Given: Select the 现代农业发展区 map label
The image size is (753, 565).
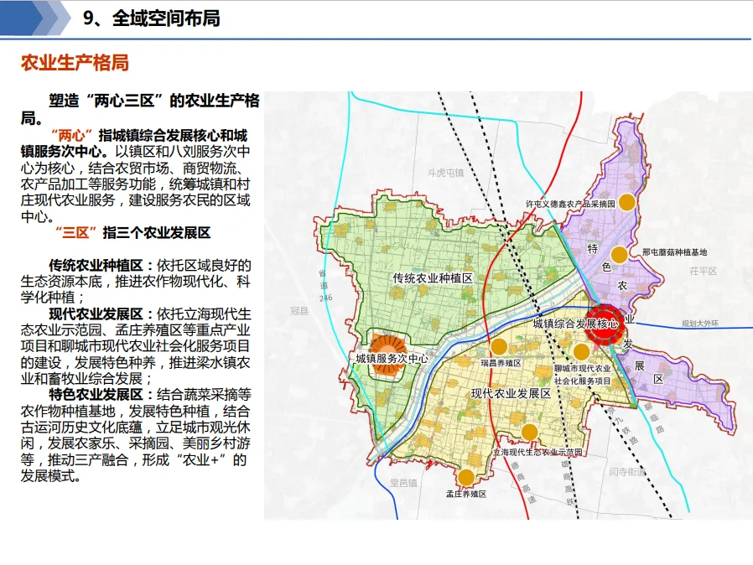Looking at the screenshot, I should coord(510,393).
